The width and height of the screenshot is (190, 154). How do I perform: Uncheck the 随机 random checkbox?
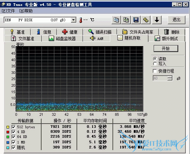(13, 147)
